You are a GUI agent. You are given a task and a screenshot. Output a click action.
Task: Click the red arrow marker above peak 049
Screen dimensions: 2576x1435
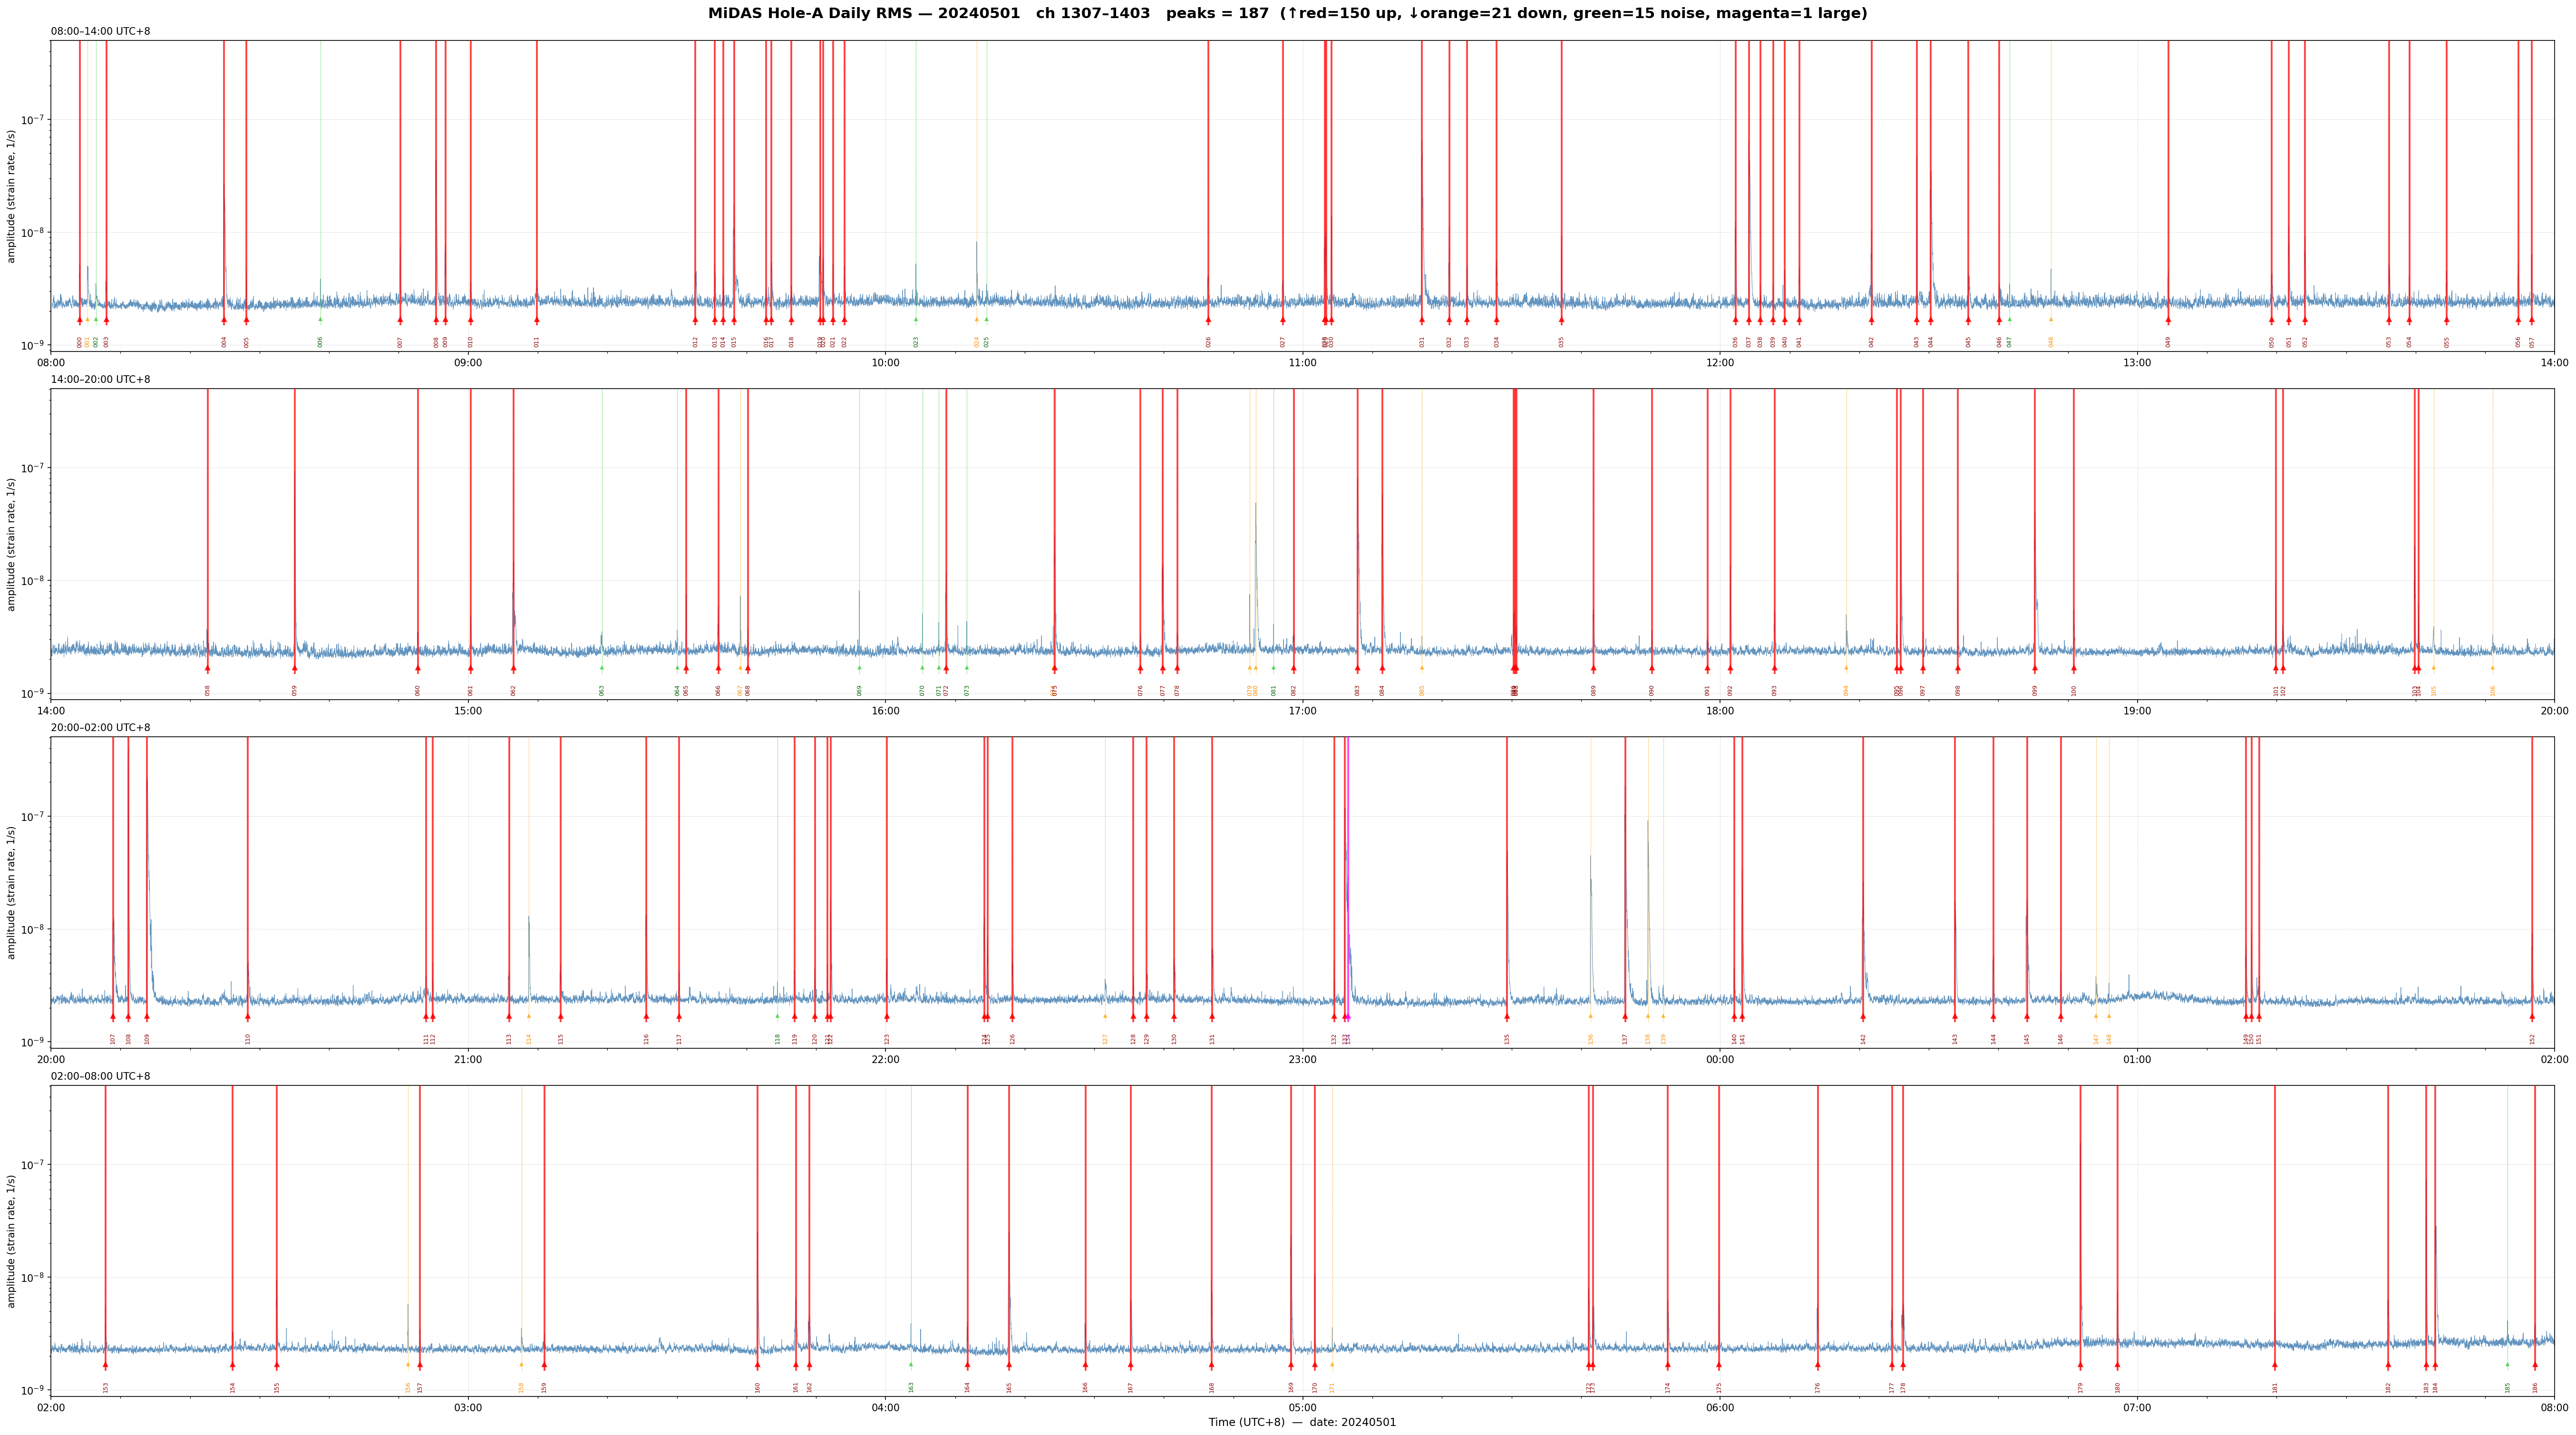tap(2168, 320)
